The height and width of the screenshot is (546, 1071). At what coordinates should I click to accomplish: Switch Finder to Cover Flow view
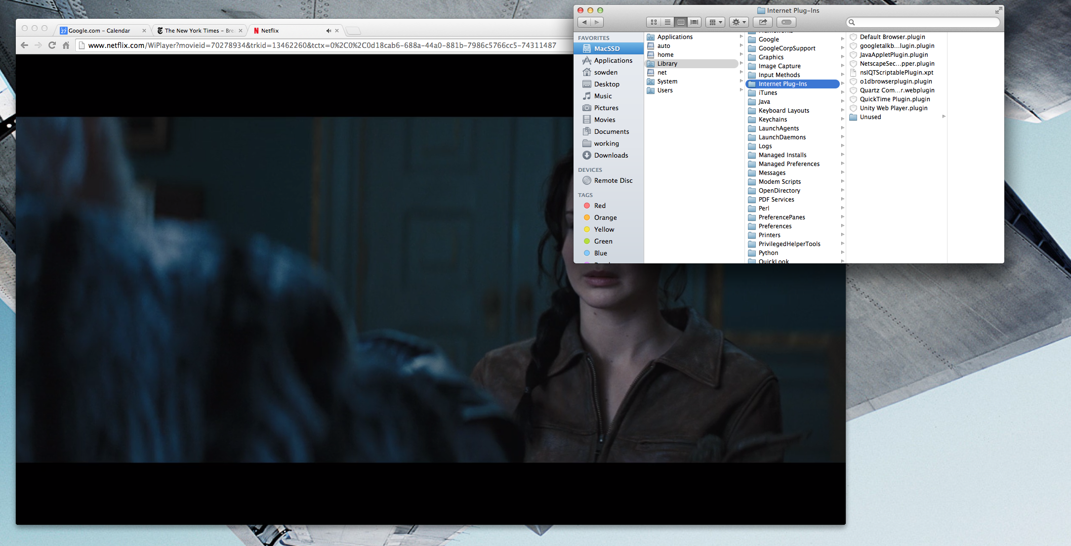(x=695, y=22)
